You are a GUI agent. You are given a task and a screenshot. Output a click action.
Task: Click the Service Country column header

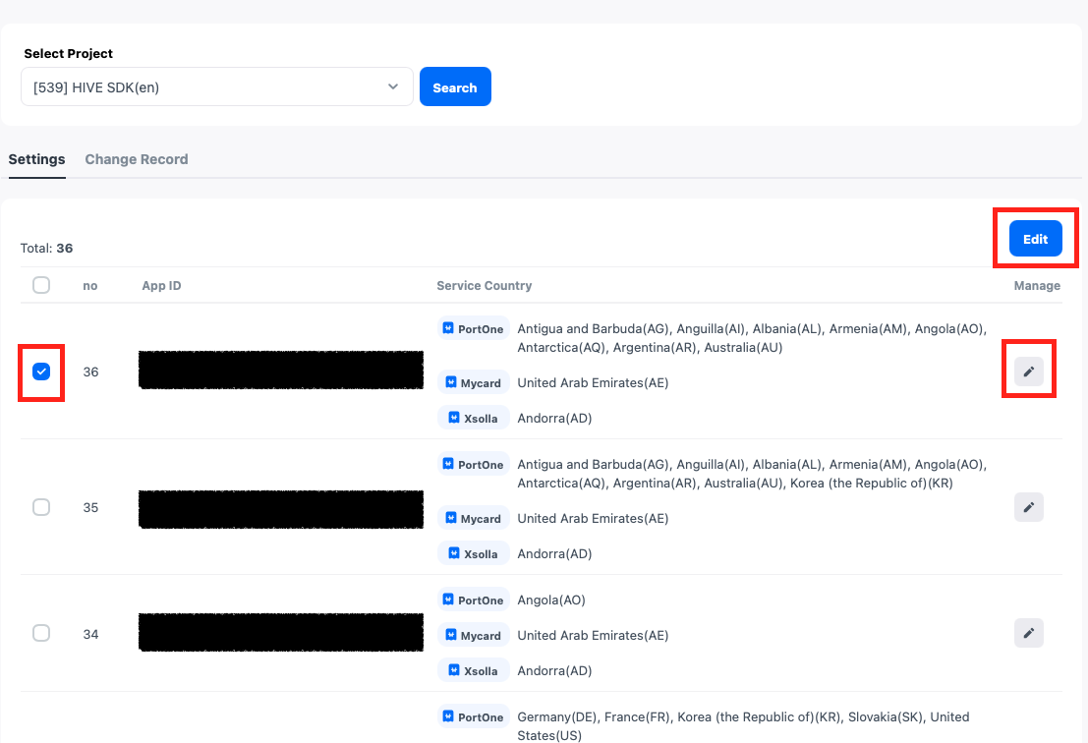tap(484, 286)
